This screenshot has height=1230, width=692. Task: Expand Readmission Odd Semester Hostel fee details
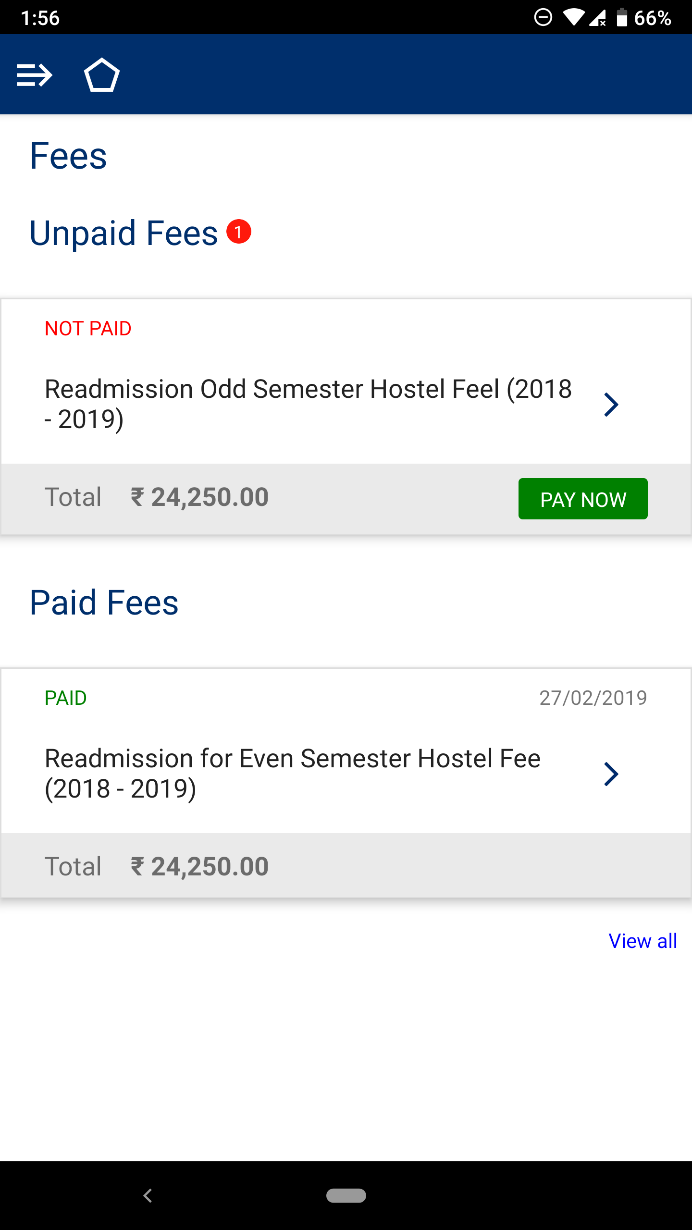[611, 405]
